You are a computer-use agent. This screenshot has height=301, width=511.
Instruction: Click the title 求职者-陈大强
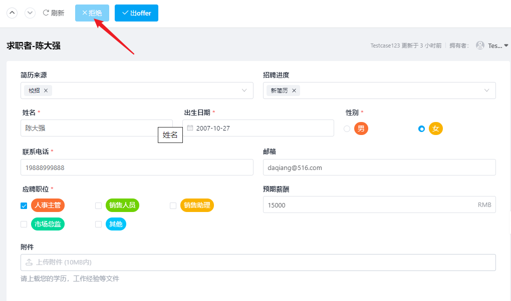click(x=34, y=45)
